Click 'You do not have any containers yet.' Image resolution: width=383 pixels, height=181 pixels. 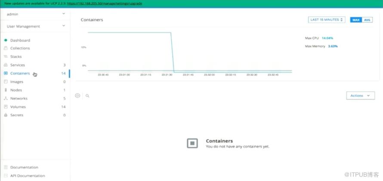coord(238,147)
